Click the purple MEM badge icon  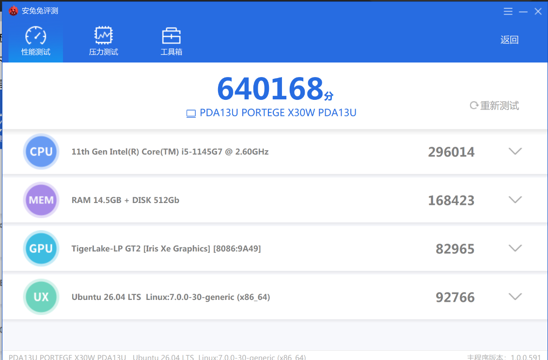(41, 200)
